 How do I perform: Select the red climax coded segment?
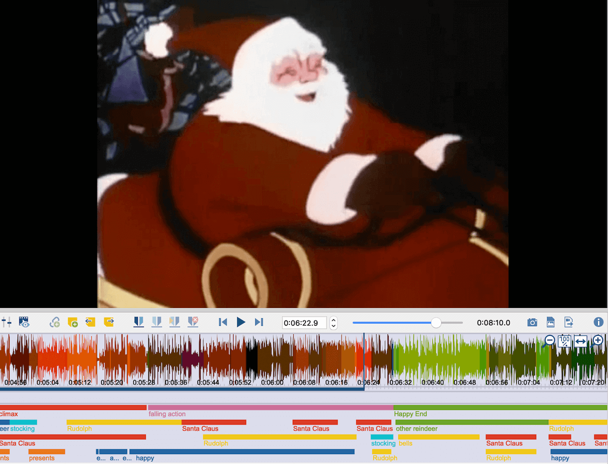tap(73, 407)
